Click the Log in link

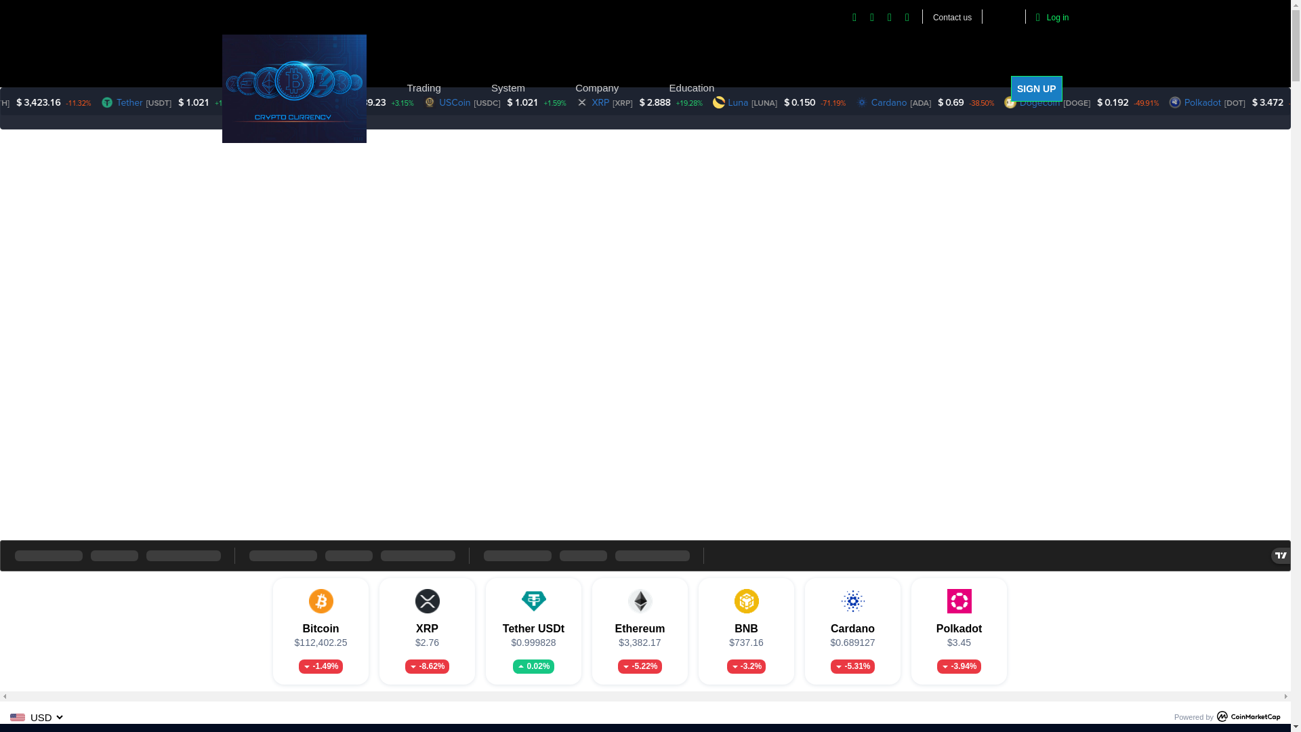(x=1057, y=18)
